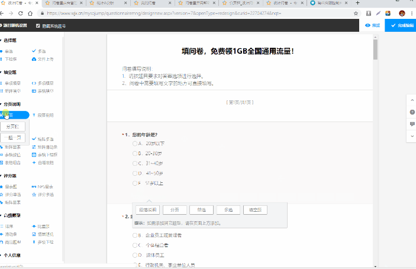
Task: Insert 段落说明 from the sidebar
Action: [43, 115]
